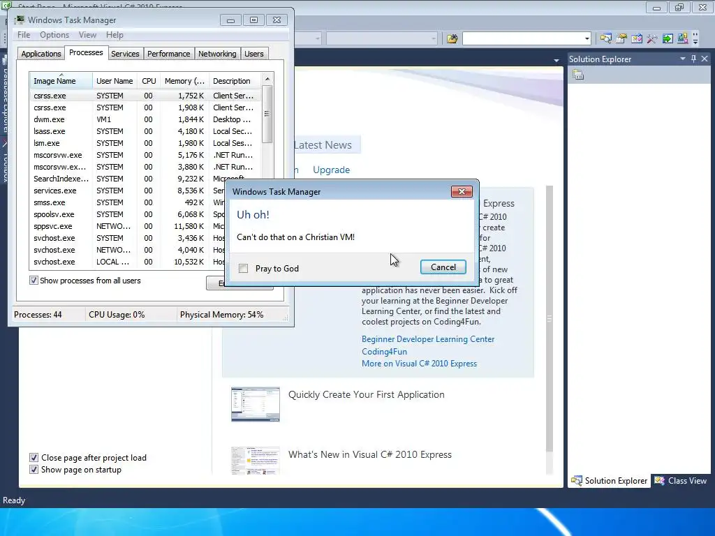Select spoolsv.exe process row
This screenshot has height=536, width=715.
128,214
